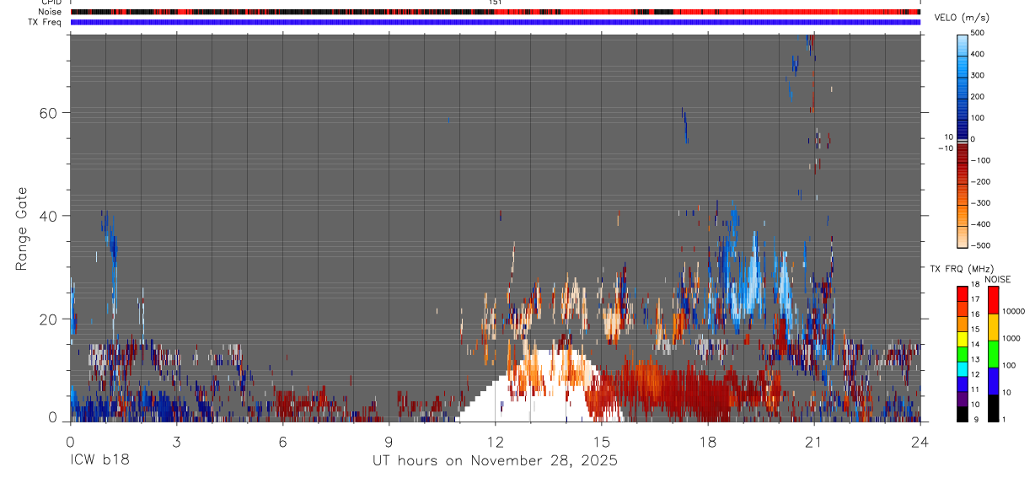Image resolution: width=1035 pixels, height=478 pixels.
Task: Click x-axis tick label 21
Action: pos(814,442)
